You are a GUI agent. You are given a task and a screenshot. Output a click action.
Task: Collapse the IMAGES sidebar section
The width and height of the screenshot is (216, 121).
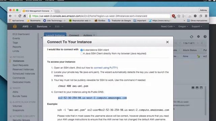(x=11, y=88)
